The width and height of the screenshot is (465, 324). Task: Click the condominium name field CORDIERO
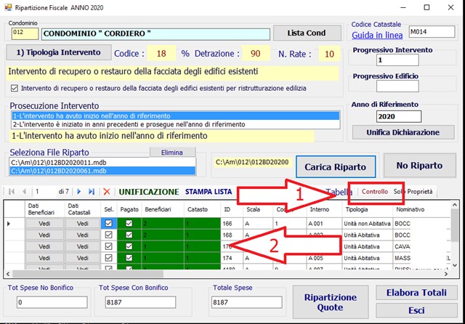[155, 34]
